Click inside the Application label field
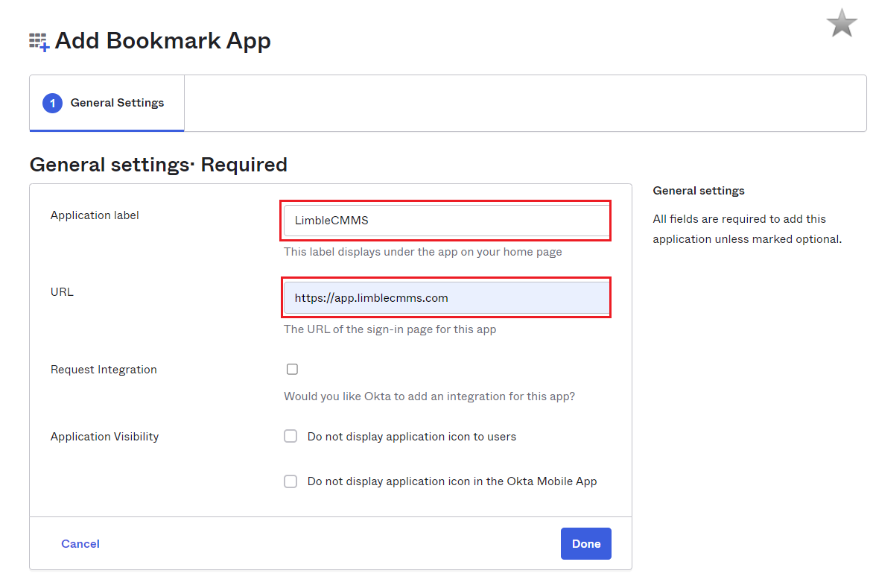870x588 pixels. tap(445, 220)
